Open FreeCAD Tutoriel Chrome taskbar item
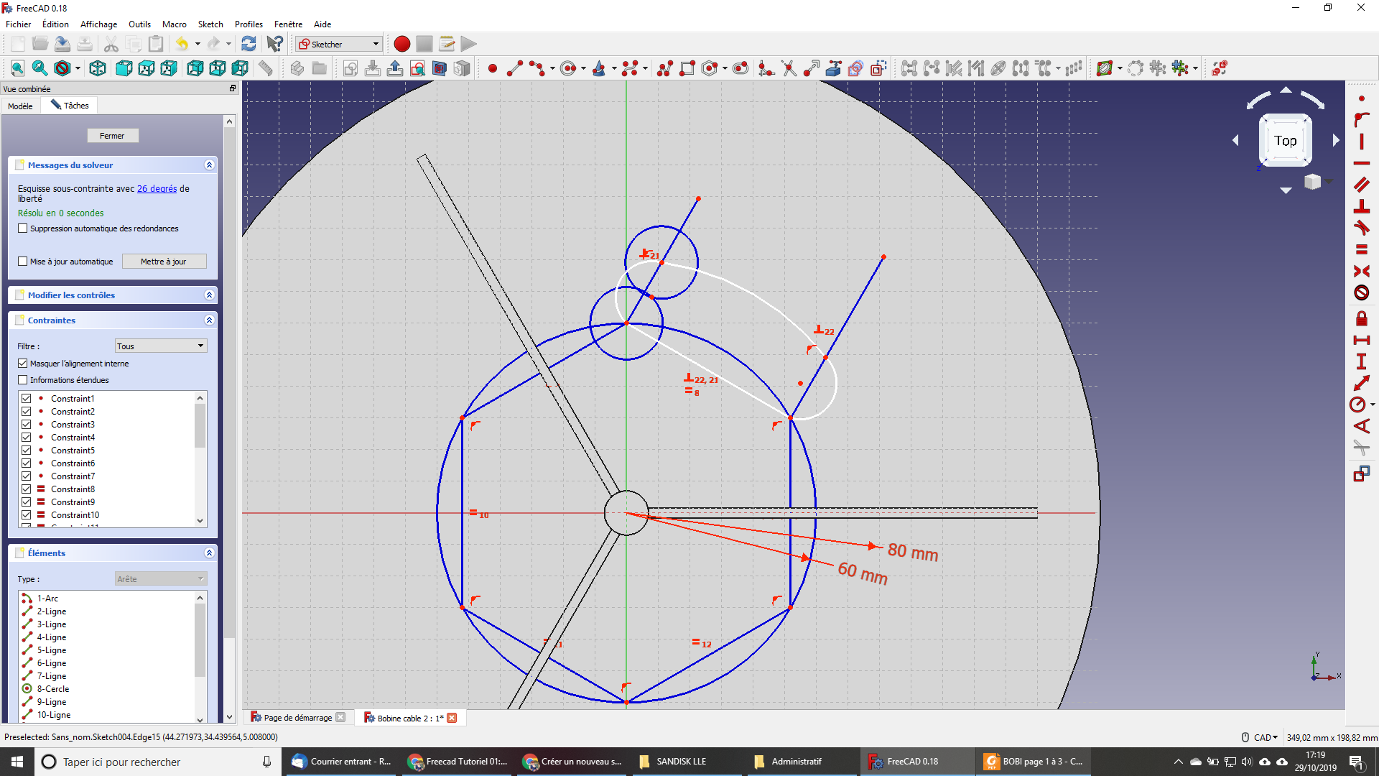The image size is (1379, 776). (458, 762)
